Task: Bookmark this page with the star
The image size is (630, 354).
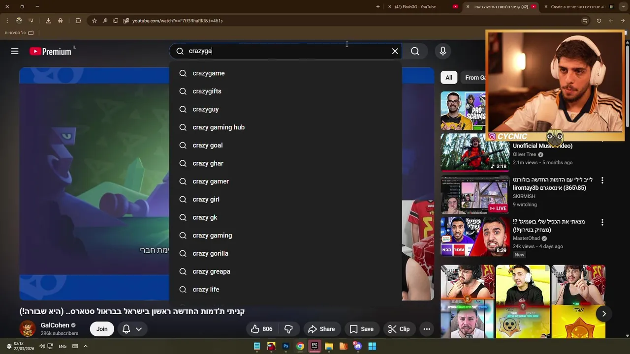Action: click(94, 21)
